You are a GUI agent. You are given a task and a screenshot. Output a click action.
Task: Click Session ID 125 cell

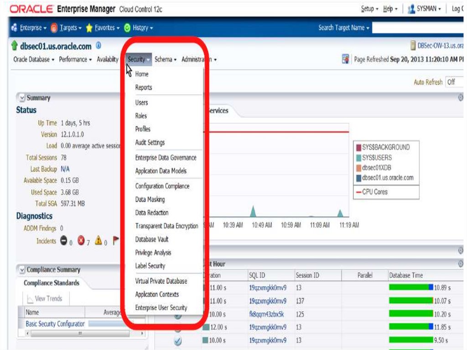pos(300,314)
